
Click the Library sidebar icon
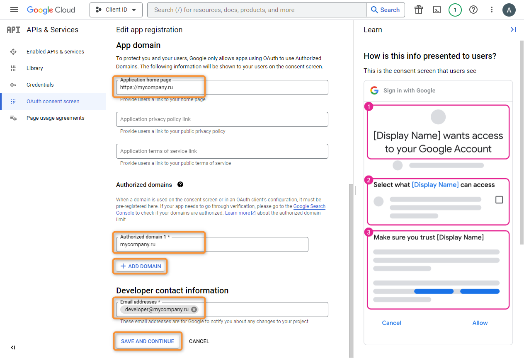click(13, 68)
